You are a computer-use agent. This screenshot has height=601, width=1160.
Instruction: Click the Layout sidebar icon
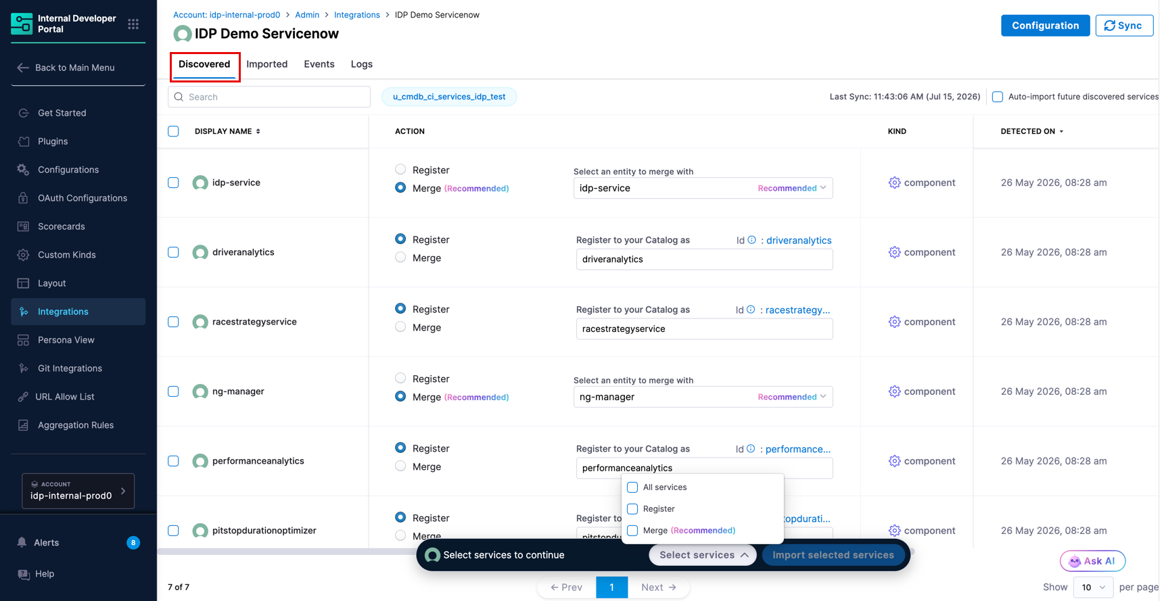(24, 283)
